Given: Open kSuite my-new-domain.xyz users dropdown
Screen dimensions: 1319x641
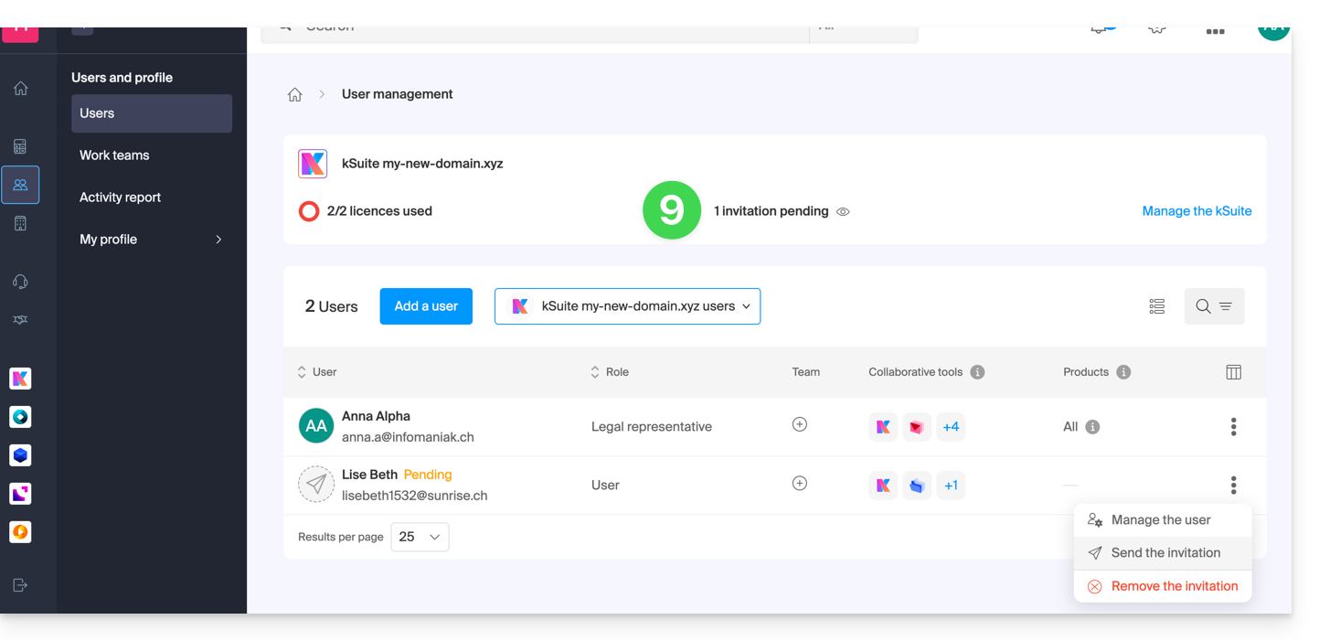Looking at the screenshot, I should click(x=627, y=306).
